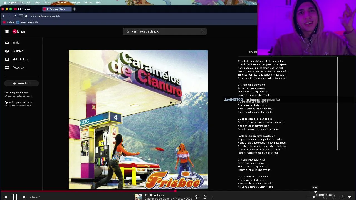Select the YouTube Music browser tab
Image resolution: width=356 pixels, height=200 pixels.
click(57, 9)
